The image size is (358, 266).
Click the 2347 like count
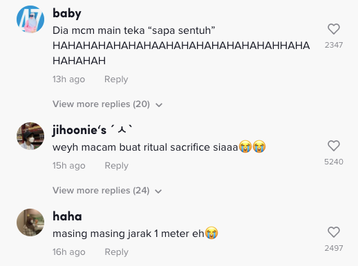click(334, 45)
